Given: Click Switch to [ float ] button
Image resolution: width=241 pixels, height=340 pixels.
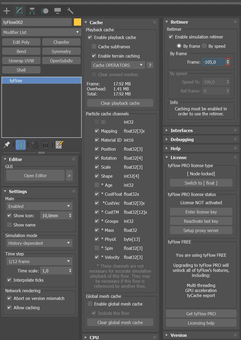Looking at the screenshot, I should [x=201, y=183].
